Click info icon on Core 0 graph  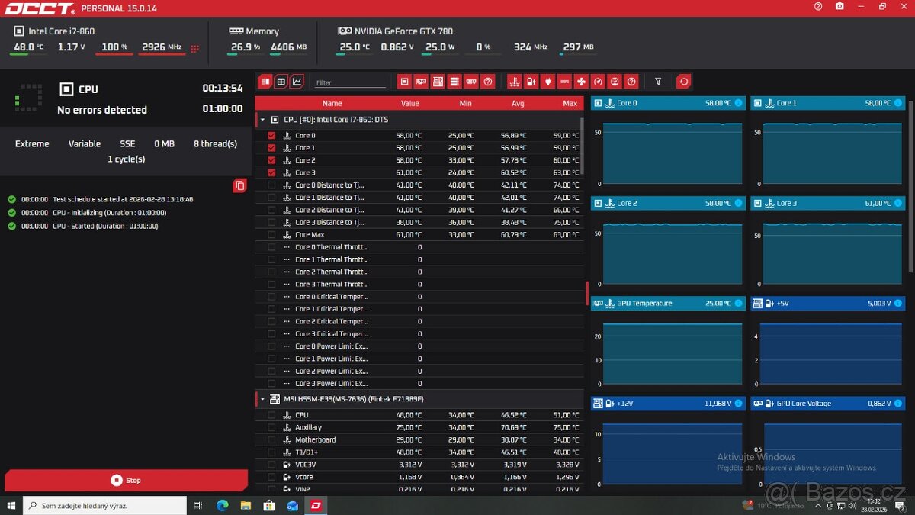[738, 102]
